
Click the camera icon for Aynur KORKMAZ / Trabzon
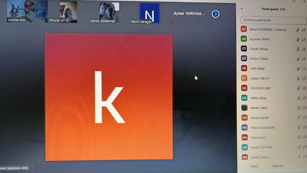click(303, 30)
